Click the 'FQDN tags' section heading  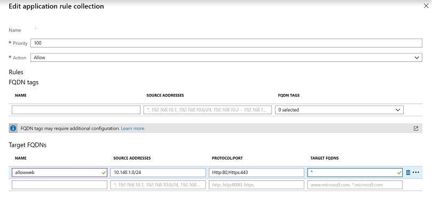(23, 82)
